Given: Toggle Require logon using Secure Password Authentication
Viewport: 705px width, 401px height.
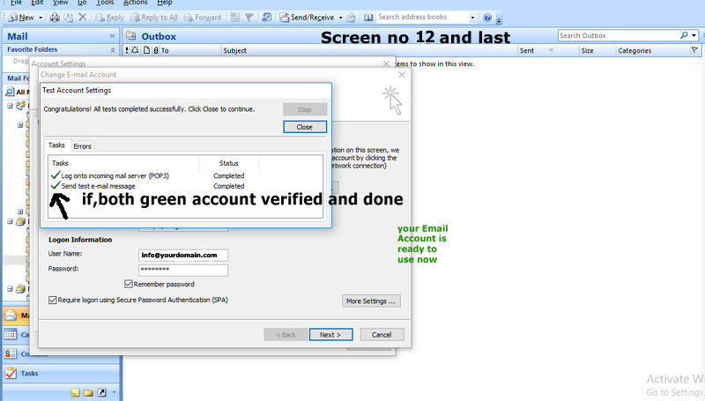Looking at the screenshot, I should click(53, 301).
